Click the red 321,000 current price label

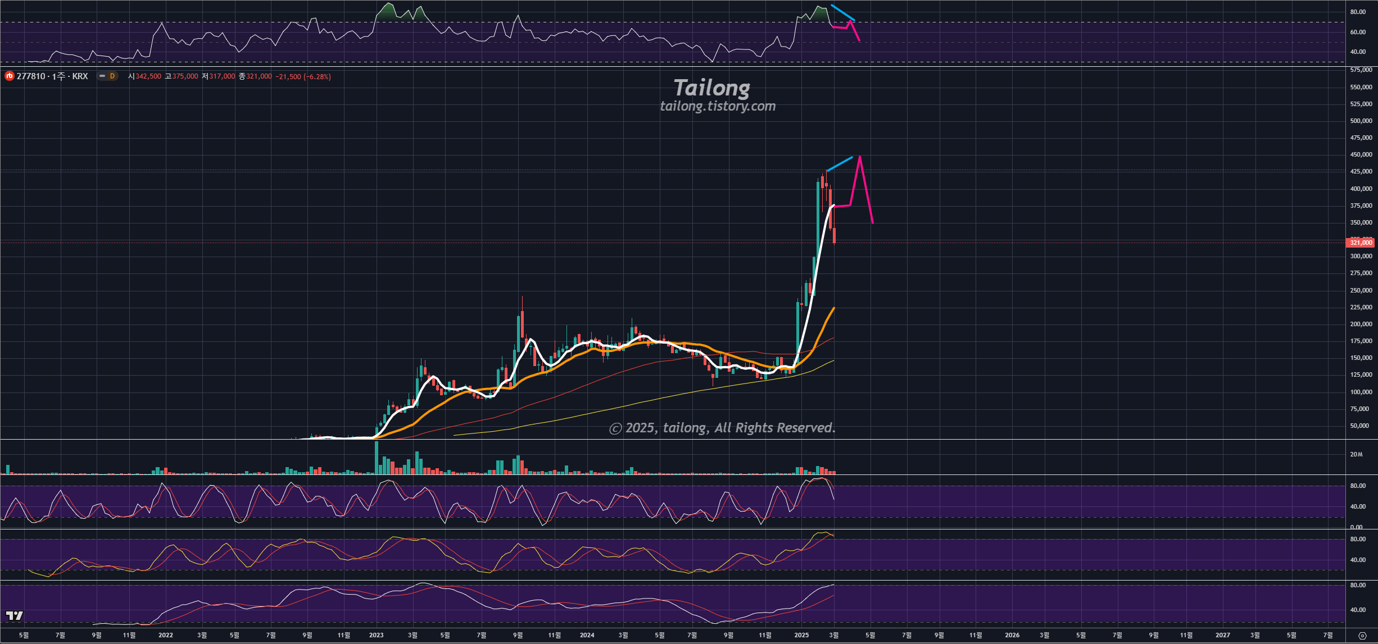click(1360, 243)
